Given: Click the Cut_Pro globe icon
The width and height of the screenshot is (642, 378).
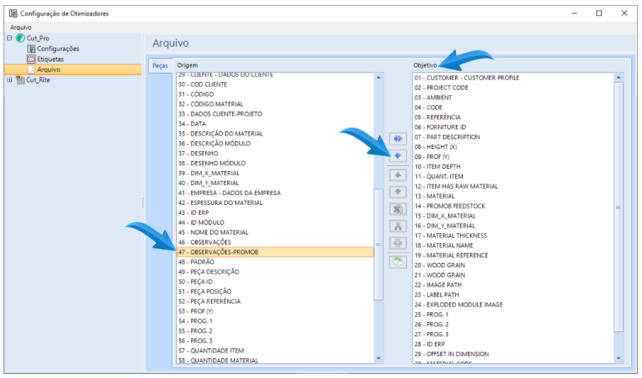Looking at the screenshot, I should click(x=21, y=38).
